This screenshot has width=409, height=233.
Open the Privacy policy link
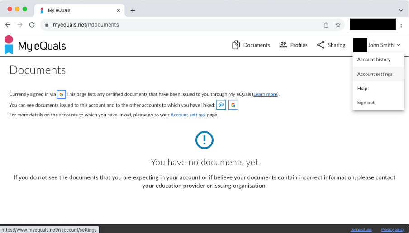[x=393, y=229]
